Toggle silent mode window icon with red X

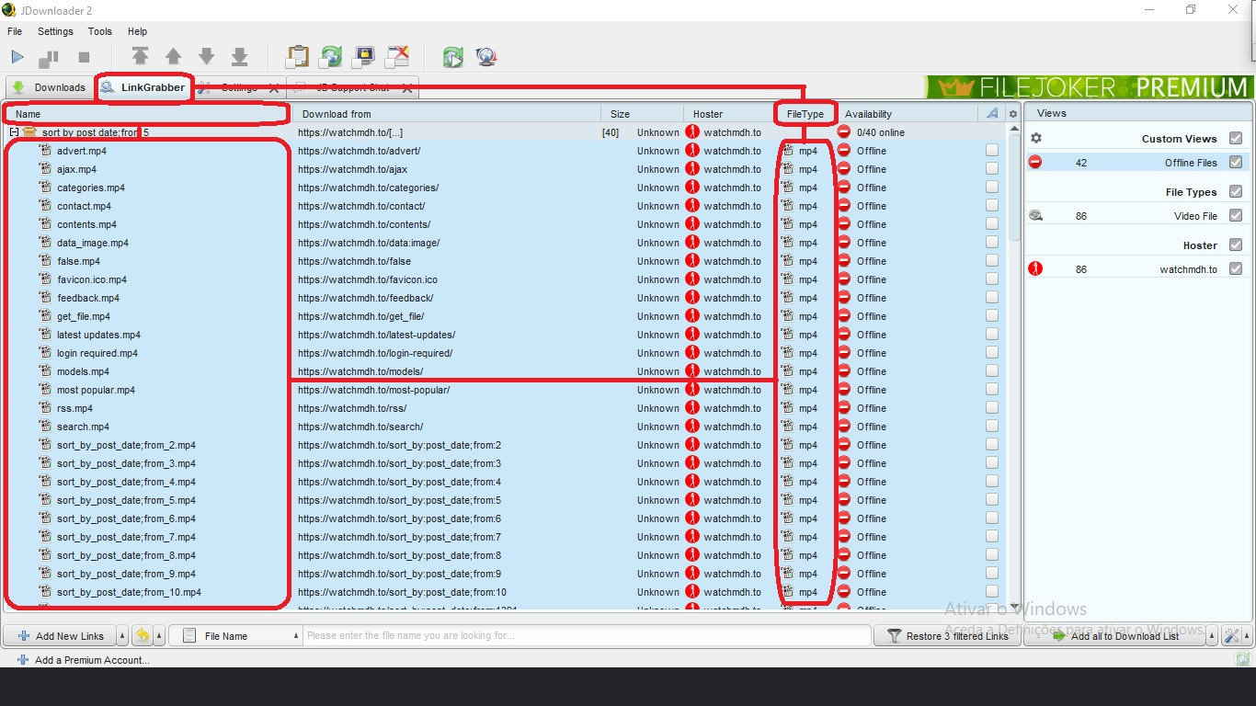click(396, 57)
